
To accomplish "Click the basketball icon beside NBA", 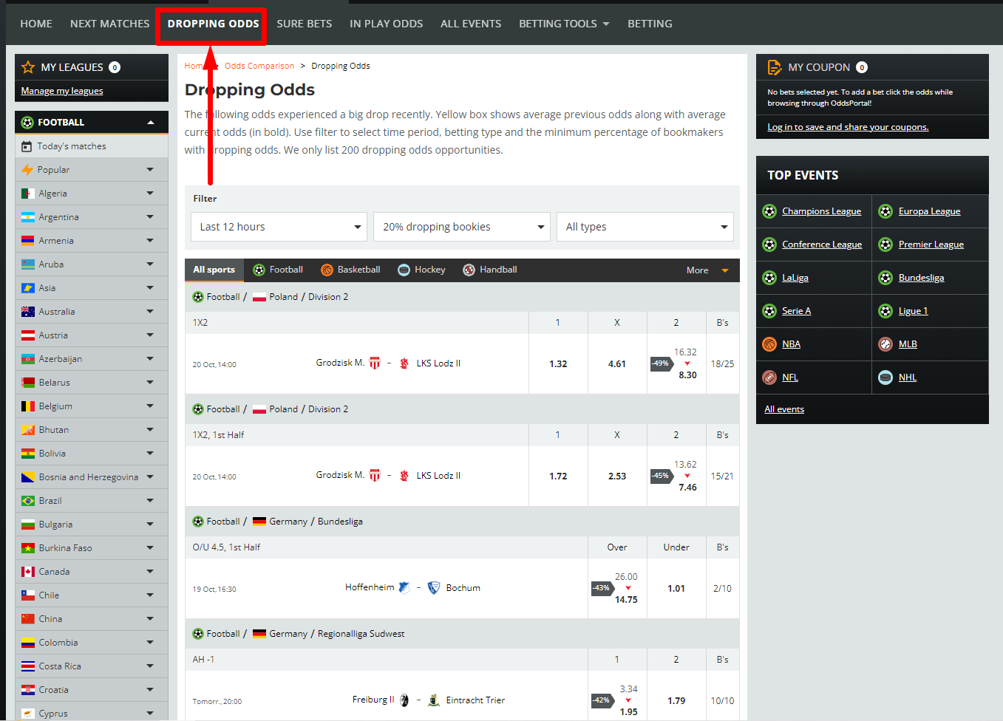I will click(x=769, y=344).
